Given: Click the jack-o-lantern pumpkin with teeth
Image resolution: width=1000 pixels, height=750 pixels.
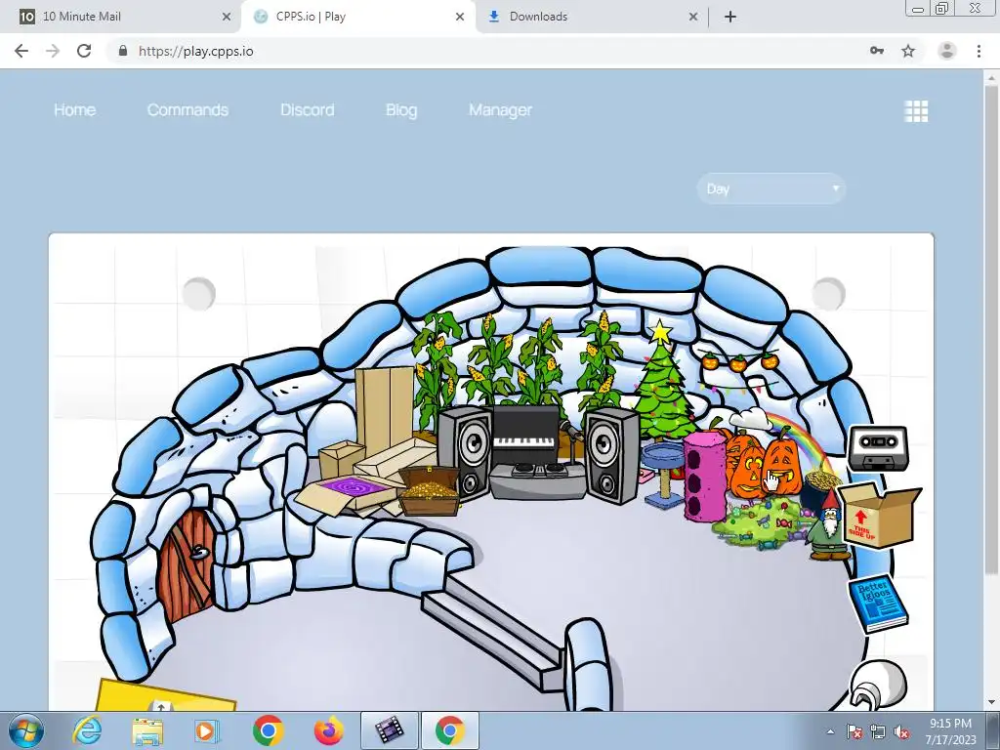Looking at the screenshot, I should (x=782, y=466).
